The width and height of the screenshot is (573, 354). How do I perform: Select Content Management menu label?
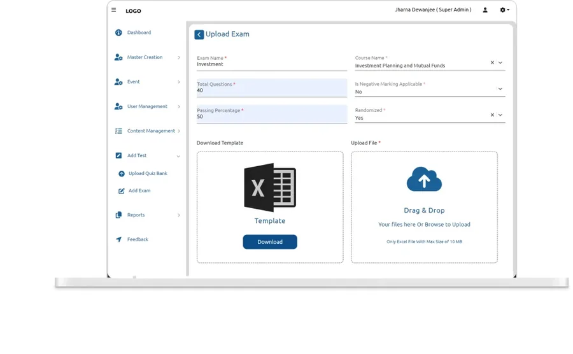[x=151, y=131]
